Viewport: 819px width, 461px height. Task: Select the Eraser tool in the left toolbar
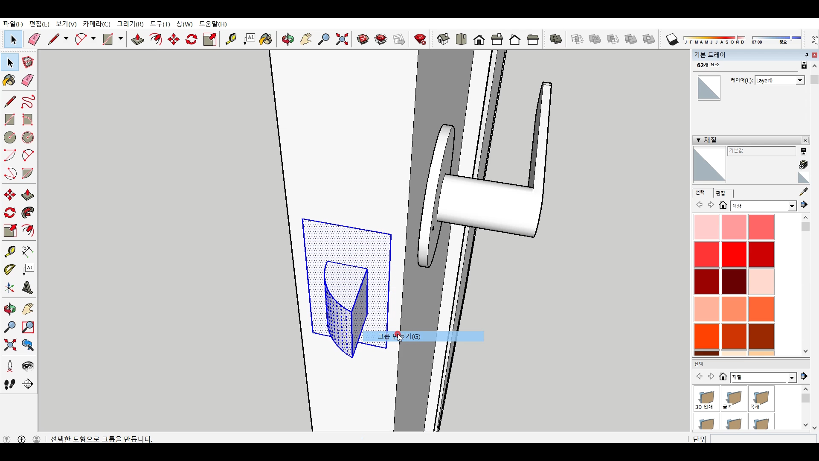(x=28, y=80)
